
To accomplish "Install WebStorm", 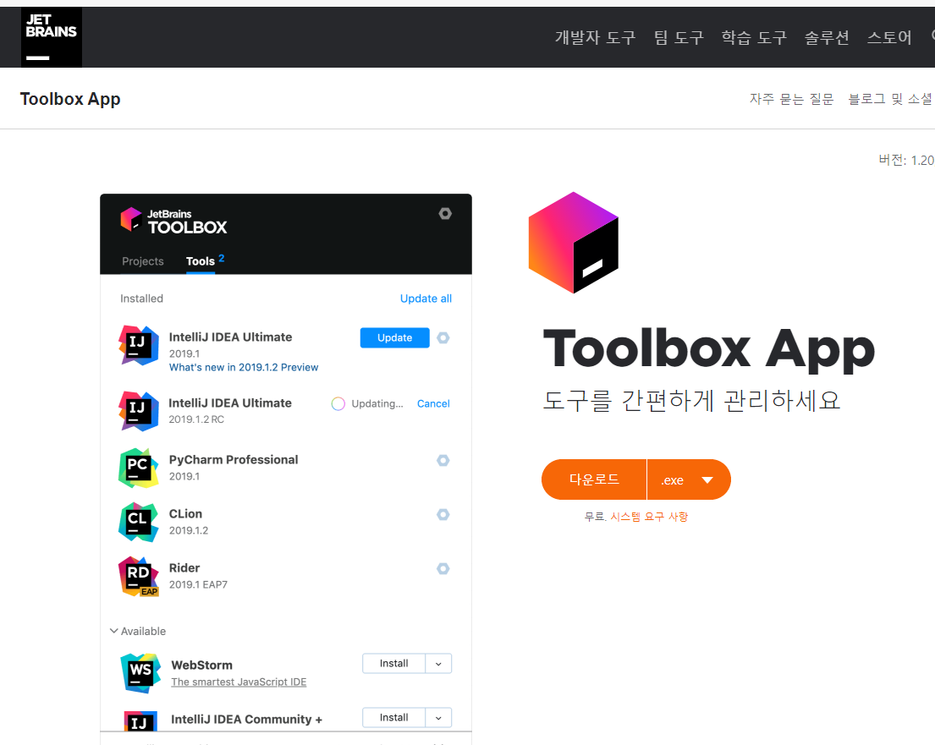I will 394,664.
